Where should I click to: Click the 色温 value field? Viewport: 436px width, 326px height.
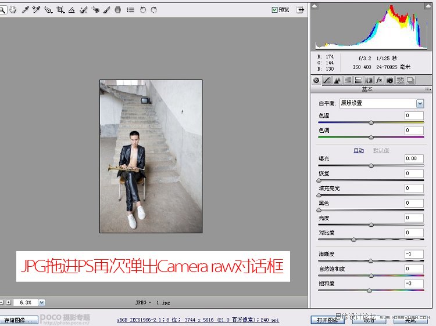(414, 115)
